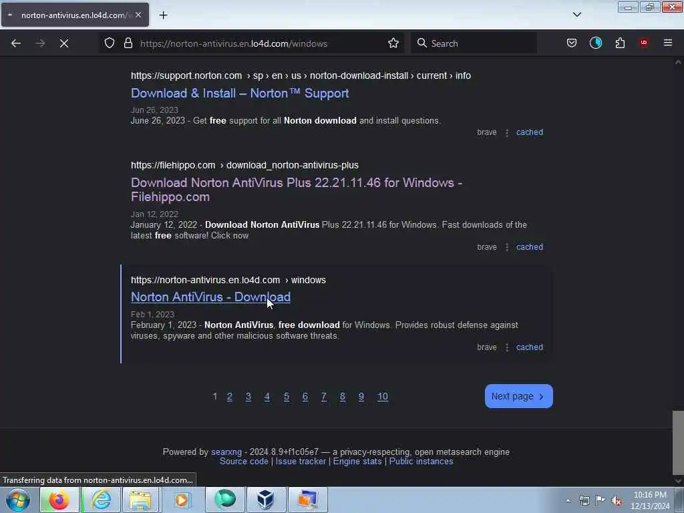The width and height of the screenshot is (684, 513).
Task: Open Windows Explorer folder from taskbar
Action: pos(140,500)
